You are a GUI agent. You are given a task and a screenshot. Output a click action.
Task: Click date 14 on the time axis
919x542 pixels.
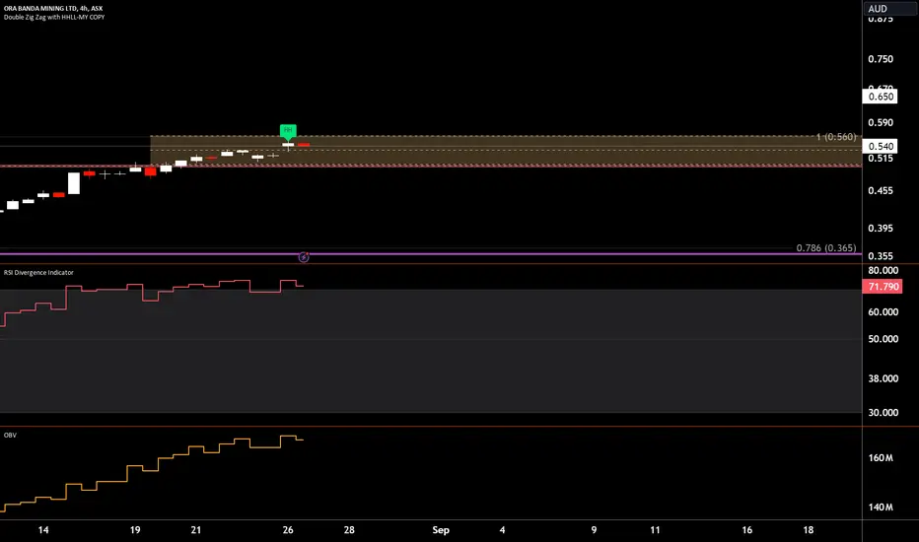[x=43, y=530]
